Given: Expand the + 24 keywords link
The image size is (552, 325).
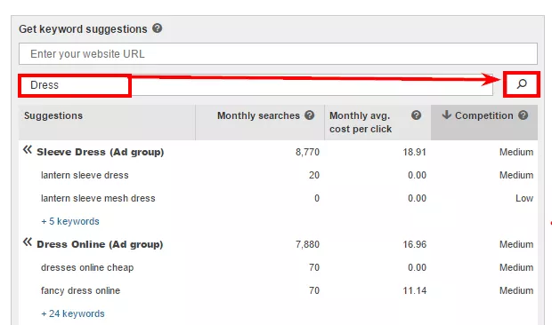Looking at the screenshot, I should (73, 313).
